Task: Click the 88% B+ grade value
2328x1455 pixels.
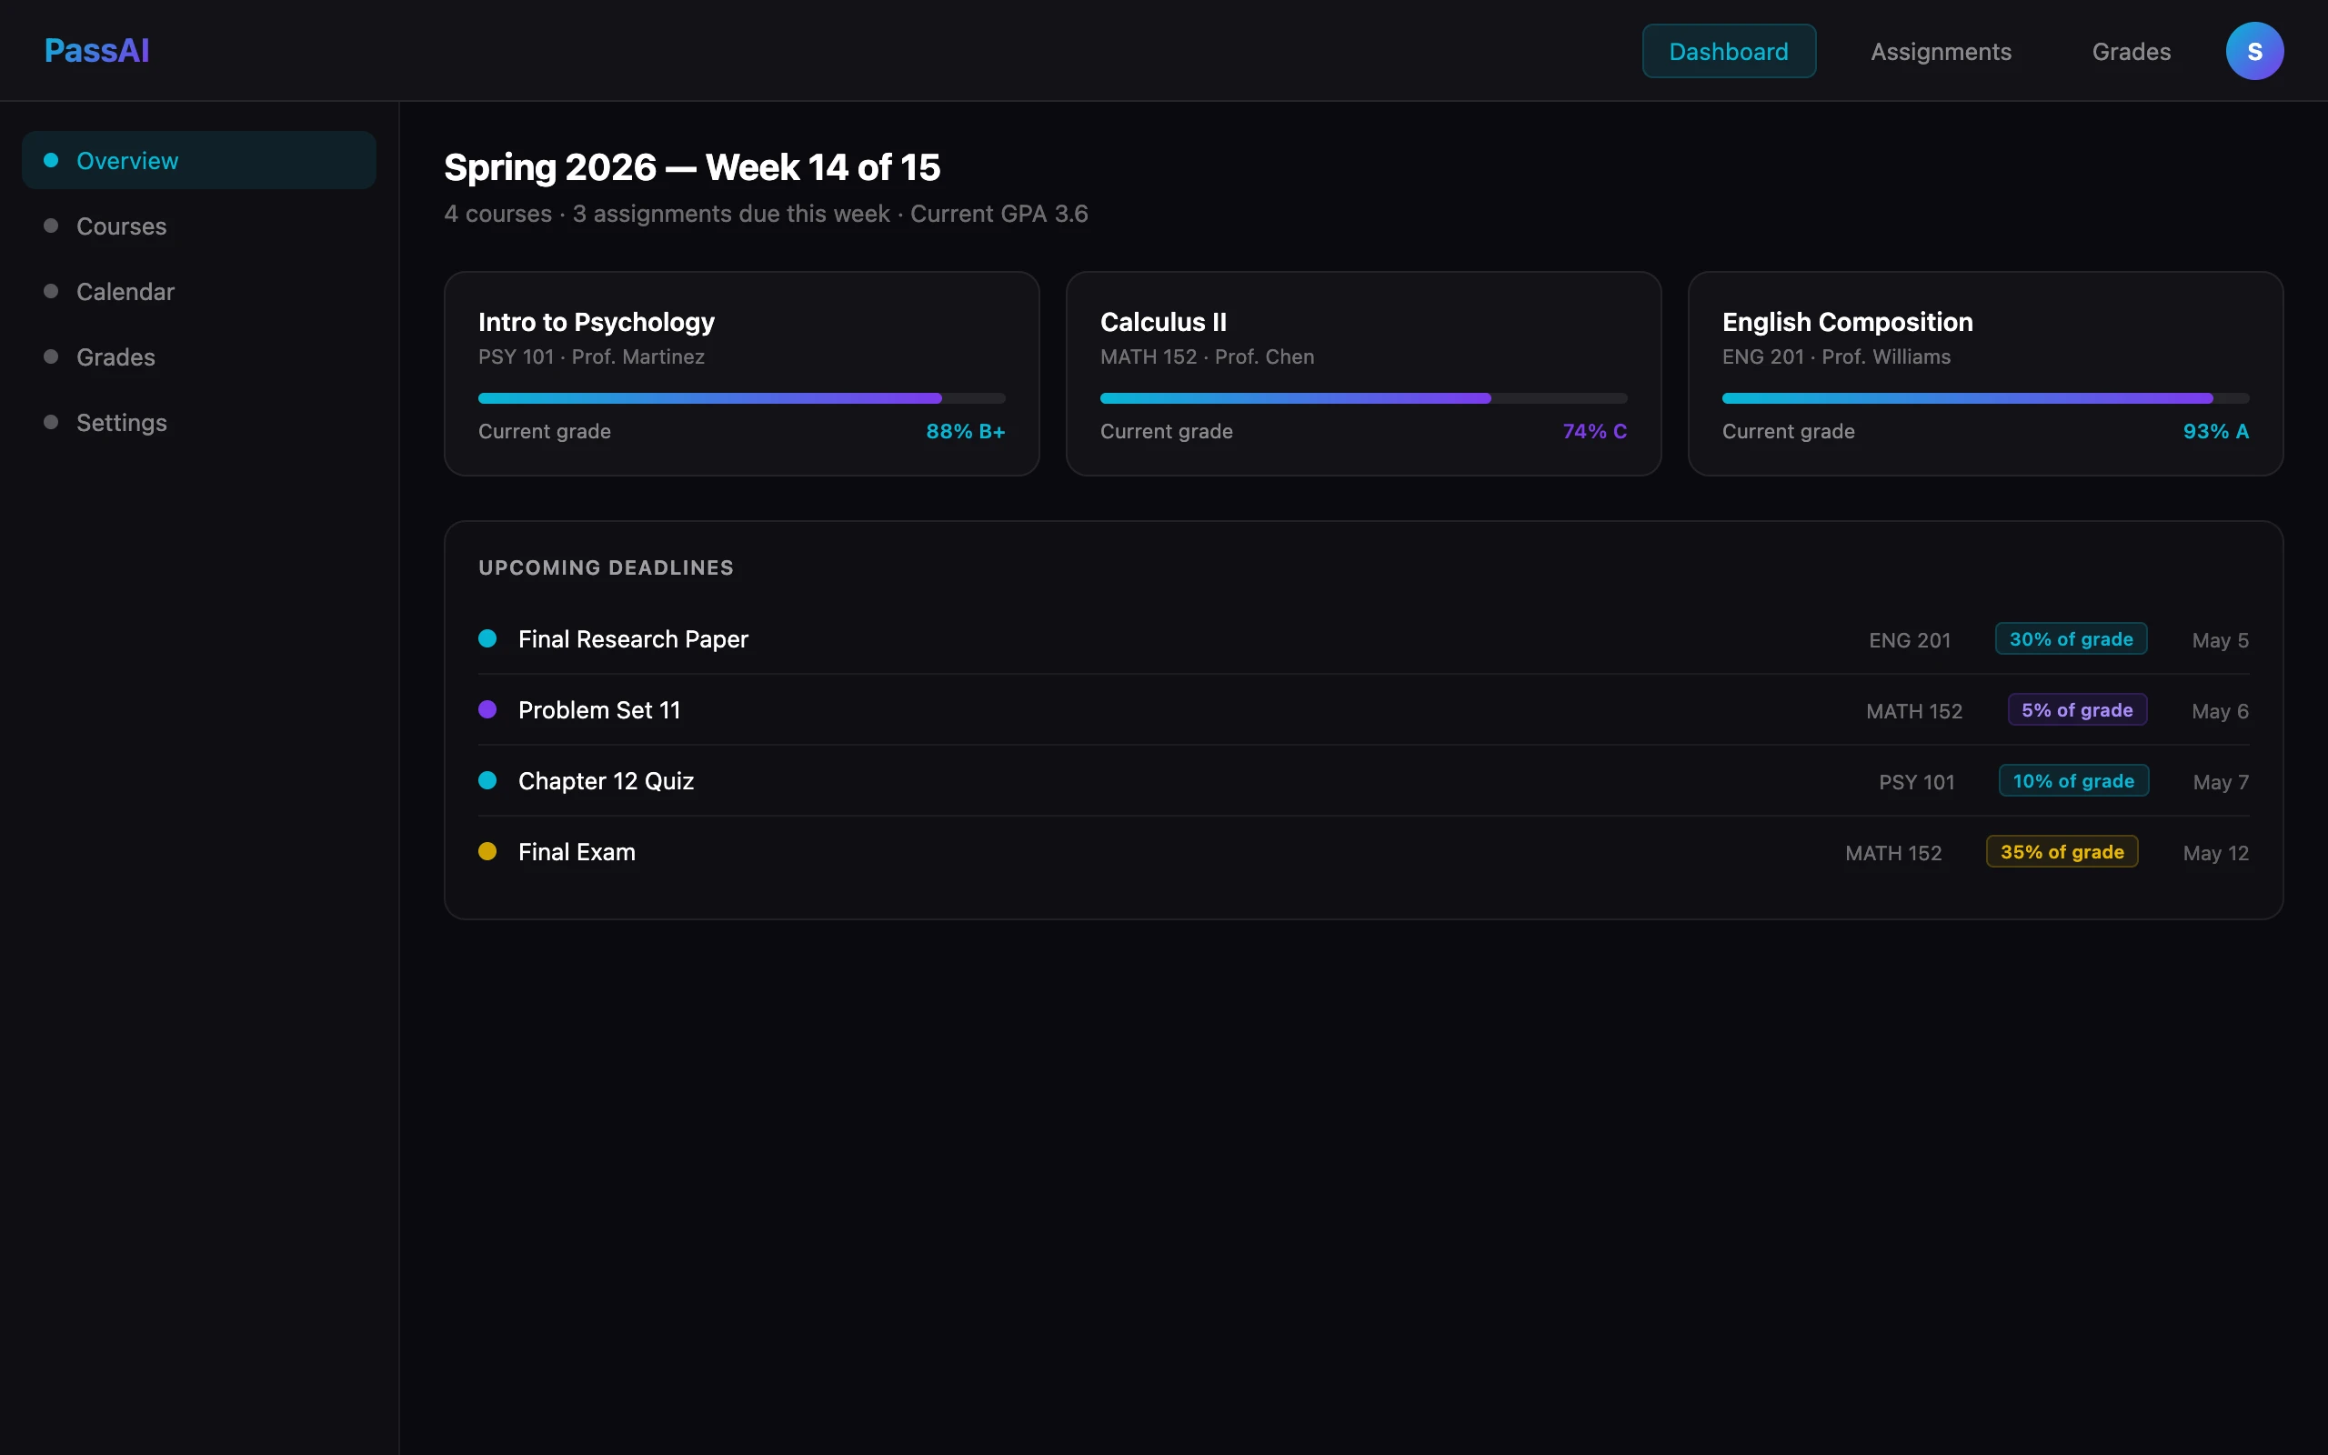Action: (965, 431)
